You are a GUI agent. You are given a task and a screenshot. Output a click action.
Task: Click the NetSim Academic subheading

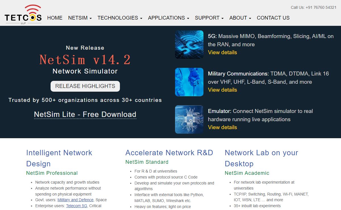247,173
